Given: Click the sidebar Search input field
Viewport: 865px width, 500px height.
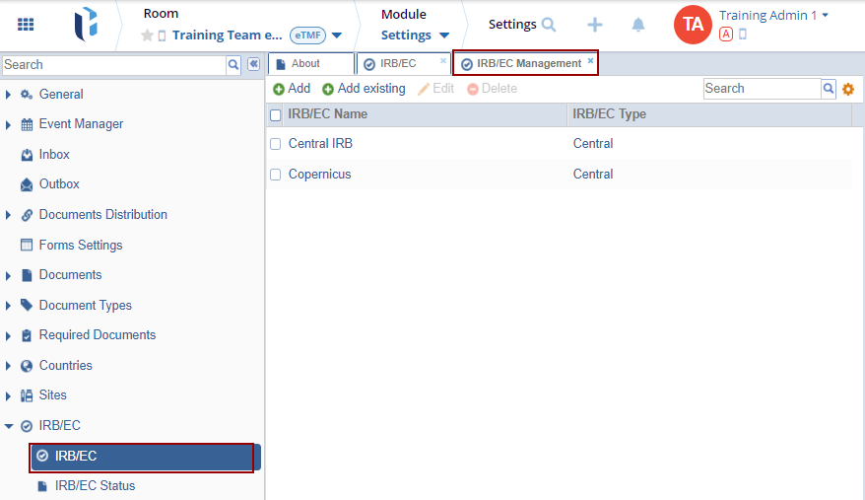Looking at the screenshot, I should [113, 64].
